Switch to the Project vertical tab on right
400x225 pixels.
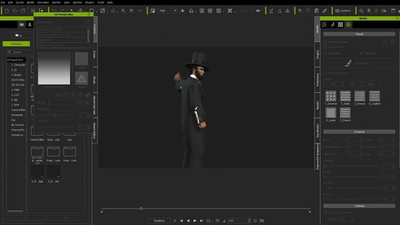(317, 54)
